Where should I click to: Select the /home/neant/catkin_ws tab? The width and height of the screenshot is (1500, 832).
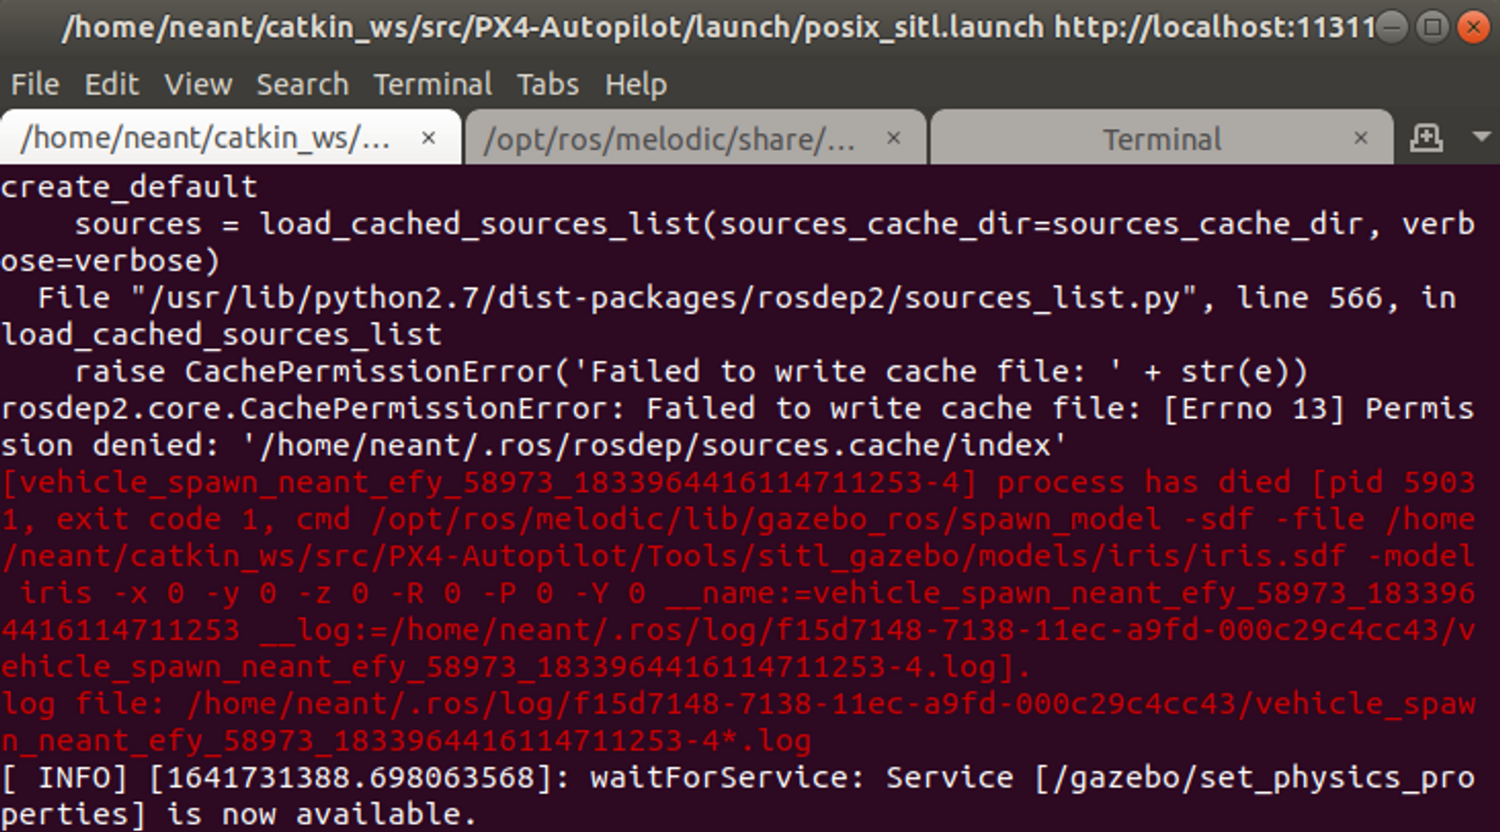coord(202,138)
